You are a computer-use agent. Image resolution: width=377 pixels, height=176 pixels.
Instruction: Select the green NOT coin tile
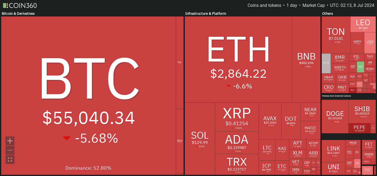(x=360, y=67)
